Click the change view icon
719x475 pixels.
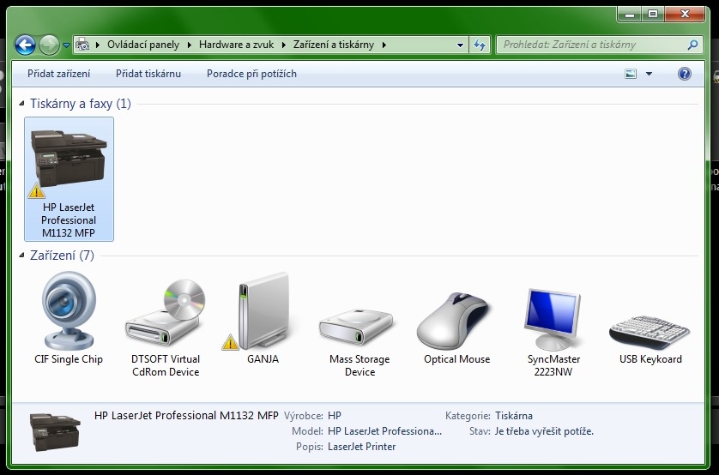click(x=631, y=74)
